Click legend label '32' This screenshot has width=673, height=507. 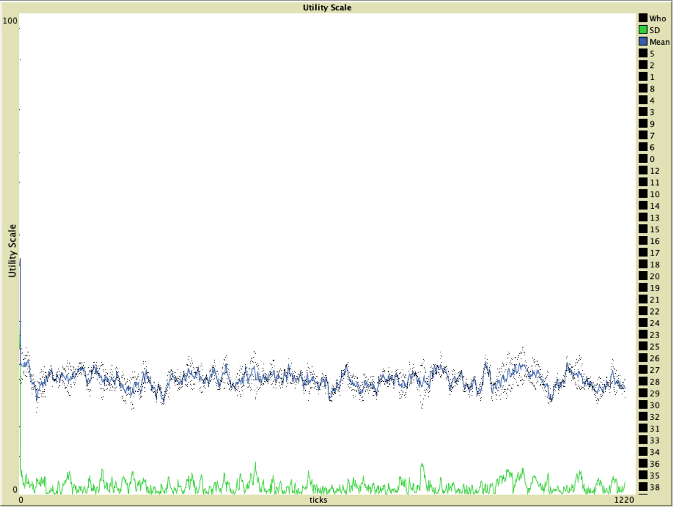pyautogui.click(x=655, y=417)
